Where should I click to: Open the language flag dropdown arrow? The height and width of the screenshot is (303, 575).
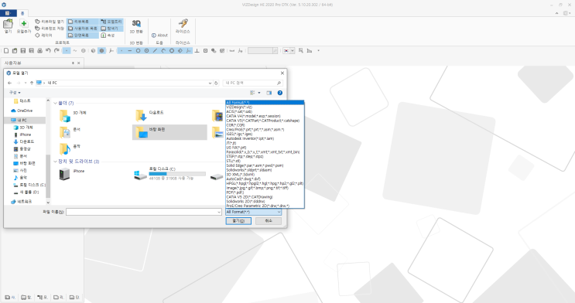tap(293, 50)
